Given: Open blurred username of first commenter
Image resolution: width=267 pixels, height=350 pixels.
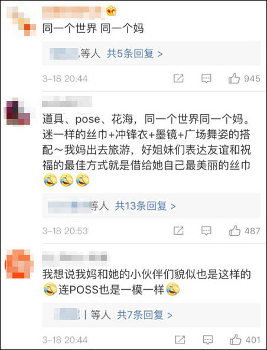Looking at the screenshot, I should click(x=73, y=12).
